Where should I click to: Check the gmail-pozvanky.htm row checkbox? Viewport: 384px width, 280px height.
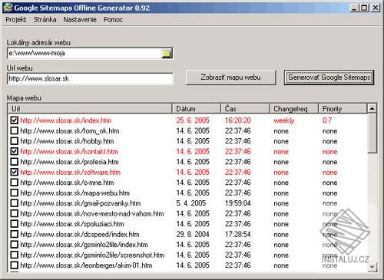point(15,203)
